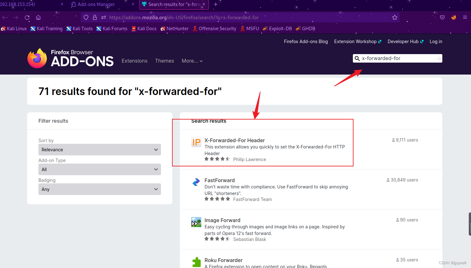Expand the More... menu
471x268 pixels.
tap(192, 61)
